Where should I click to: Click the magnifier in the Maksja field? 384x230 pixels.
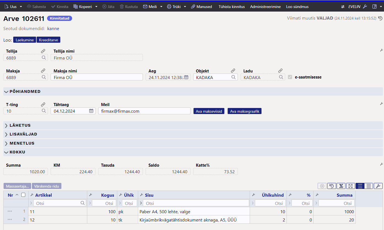coord(44,77)
